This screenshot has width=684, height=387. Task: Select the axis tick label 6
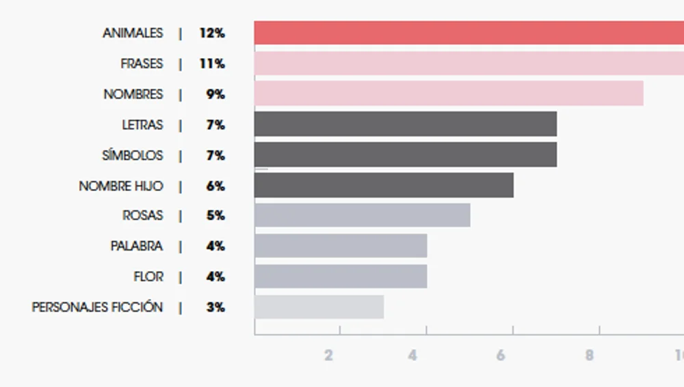(x=501, y=356)
